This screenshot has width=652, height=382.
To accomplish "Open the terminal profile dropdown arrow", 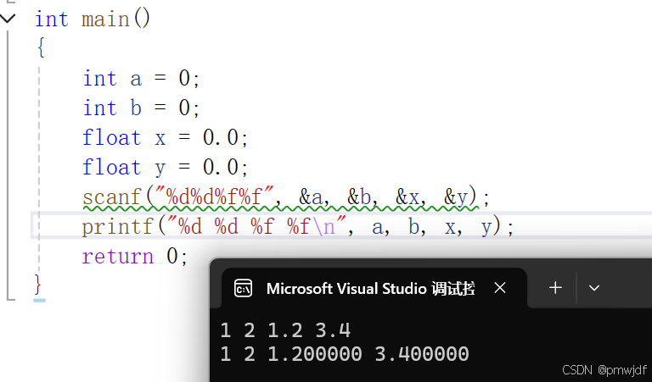I will point(594,288).
